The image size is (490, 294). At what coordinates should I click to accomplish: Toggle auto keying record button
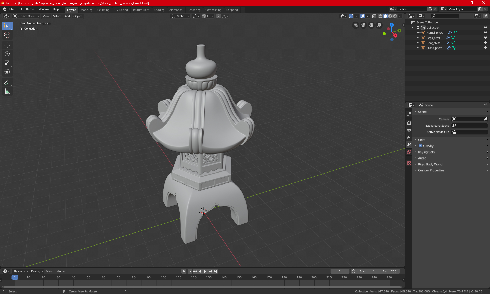tap(183, 271)
